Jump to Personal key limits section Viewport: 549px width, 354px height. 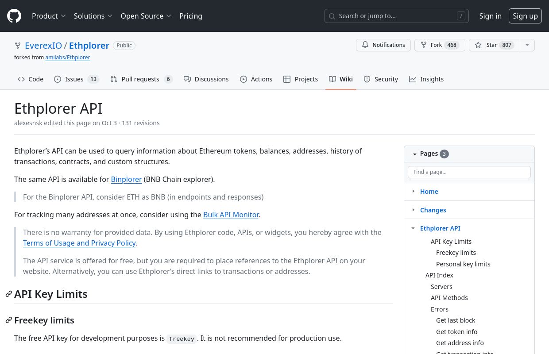463,264
